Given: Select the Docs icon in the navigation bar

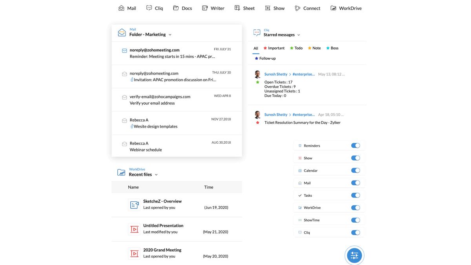Looking at the screenshot, I should (182, 8).
